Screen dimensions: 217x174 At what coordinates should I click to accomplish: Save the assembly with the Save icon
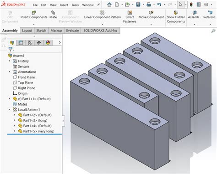[138, 5]
